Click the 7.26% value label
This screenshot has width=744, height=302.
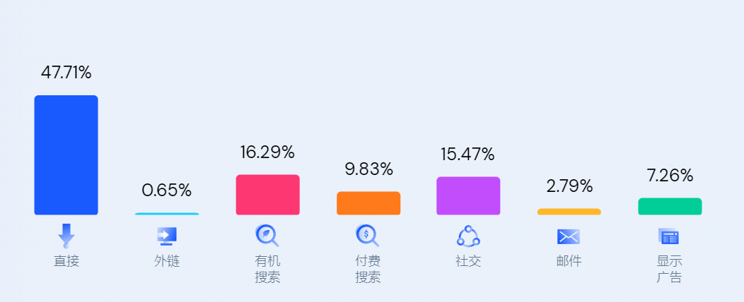click(670, 176)
